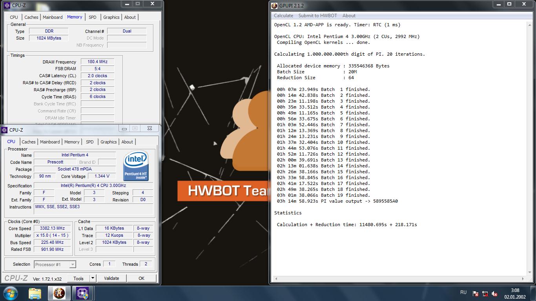The height and width of the screenshot is (301, 536).
Task: Click the GPUPI vertical scrollbar down arrow
Action: [529, 273]
